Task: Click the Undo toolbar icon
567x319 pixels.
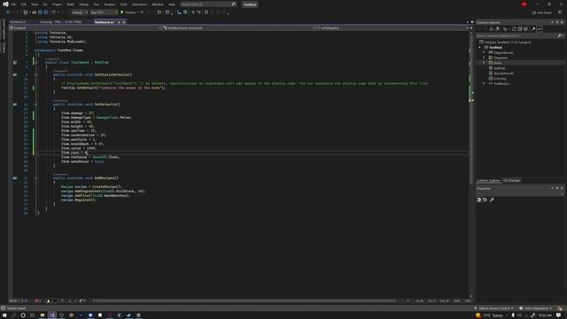Action: (53, 12)
